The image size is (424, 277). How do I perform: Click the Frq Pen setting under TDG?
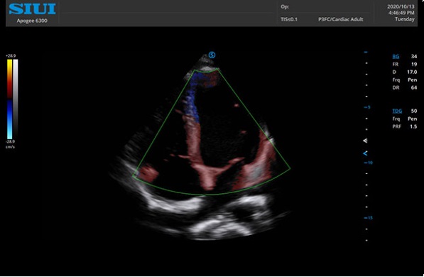click(405, 119)
